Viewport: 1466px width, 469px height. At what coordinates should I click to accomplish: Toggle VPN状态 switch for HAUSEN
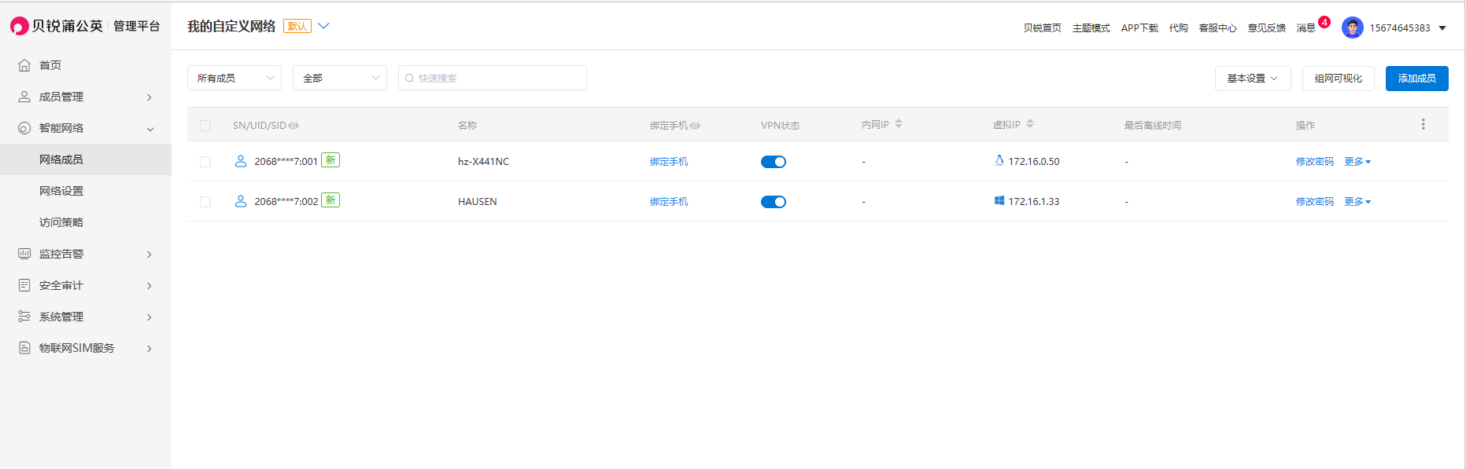point(774,202)
